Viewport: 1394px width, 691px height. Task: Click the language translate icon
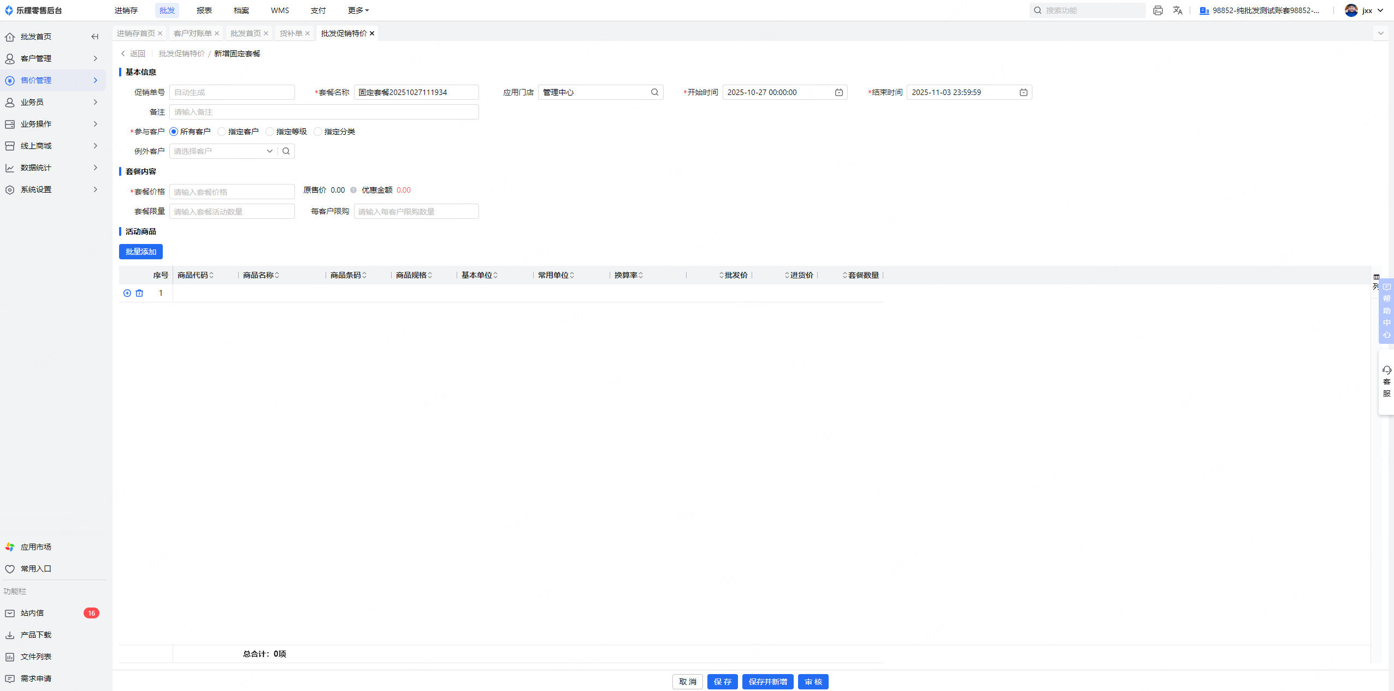pos(1178,10)
